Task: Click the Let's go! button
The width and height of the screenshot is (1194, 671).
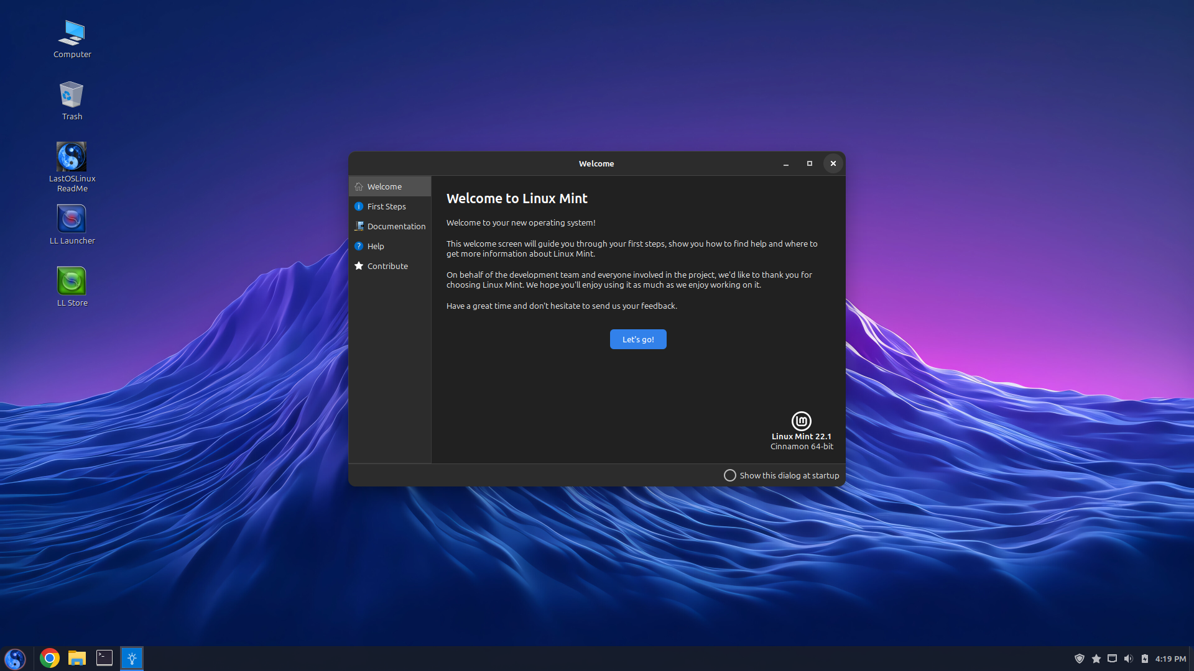Action: [638, 339]
